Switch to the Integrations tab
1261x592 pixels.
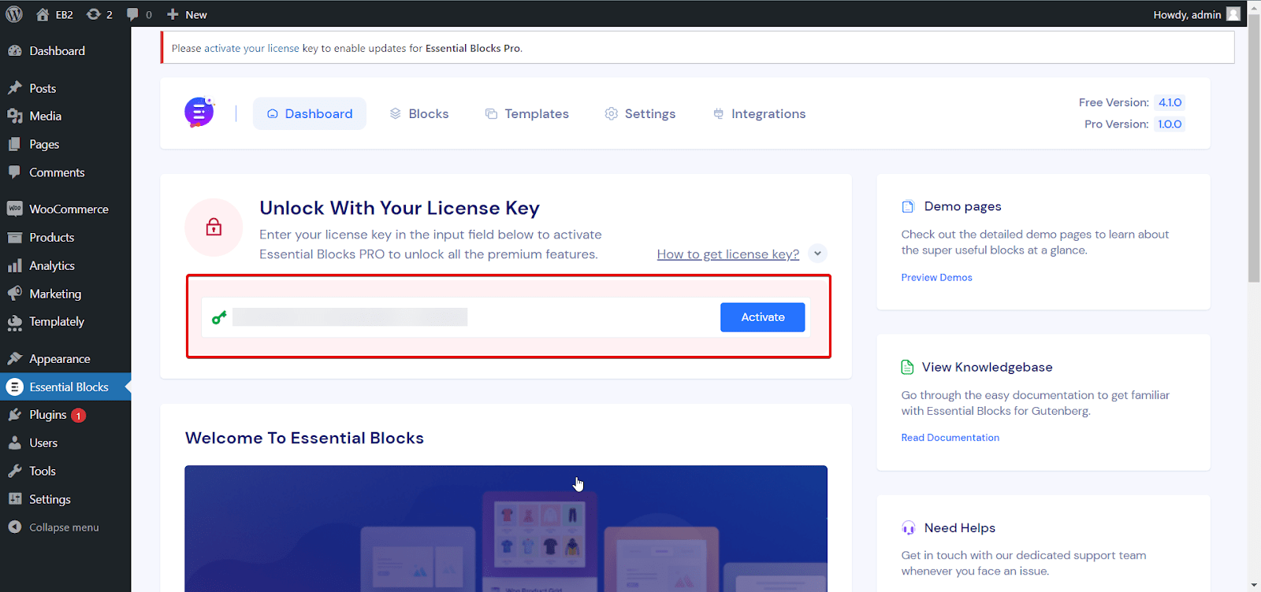point(759,114)
